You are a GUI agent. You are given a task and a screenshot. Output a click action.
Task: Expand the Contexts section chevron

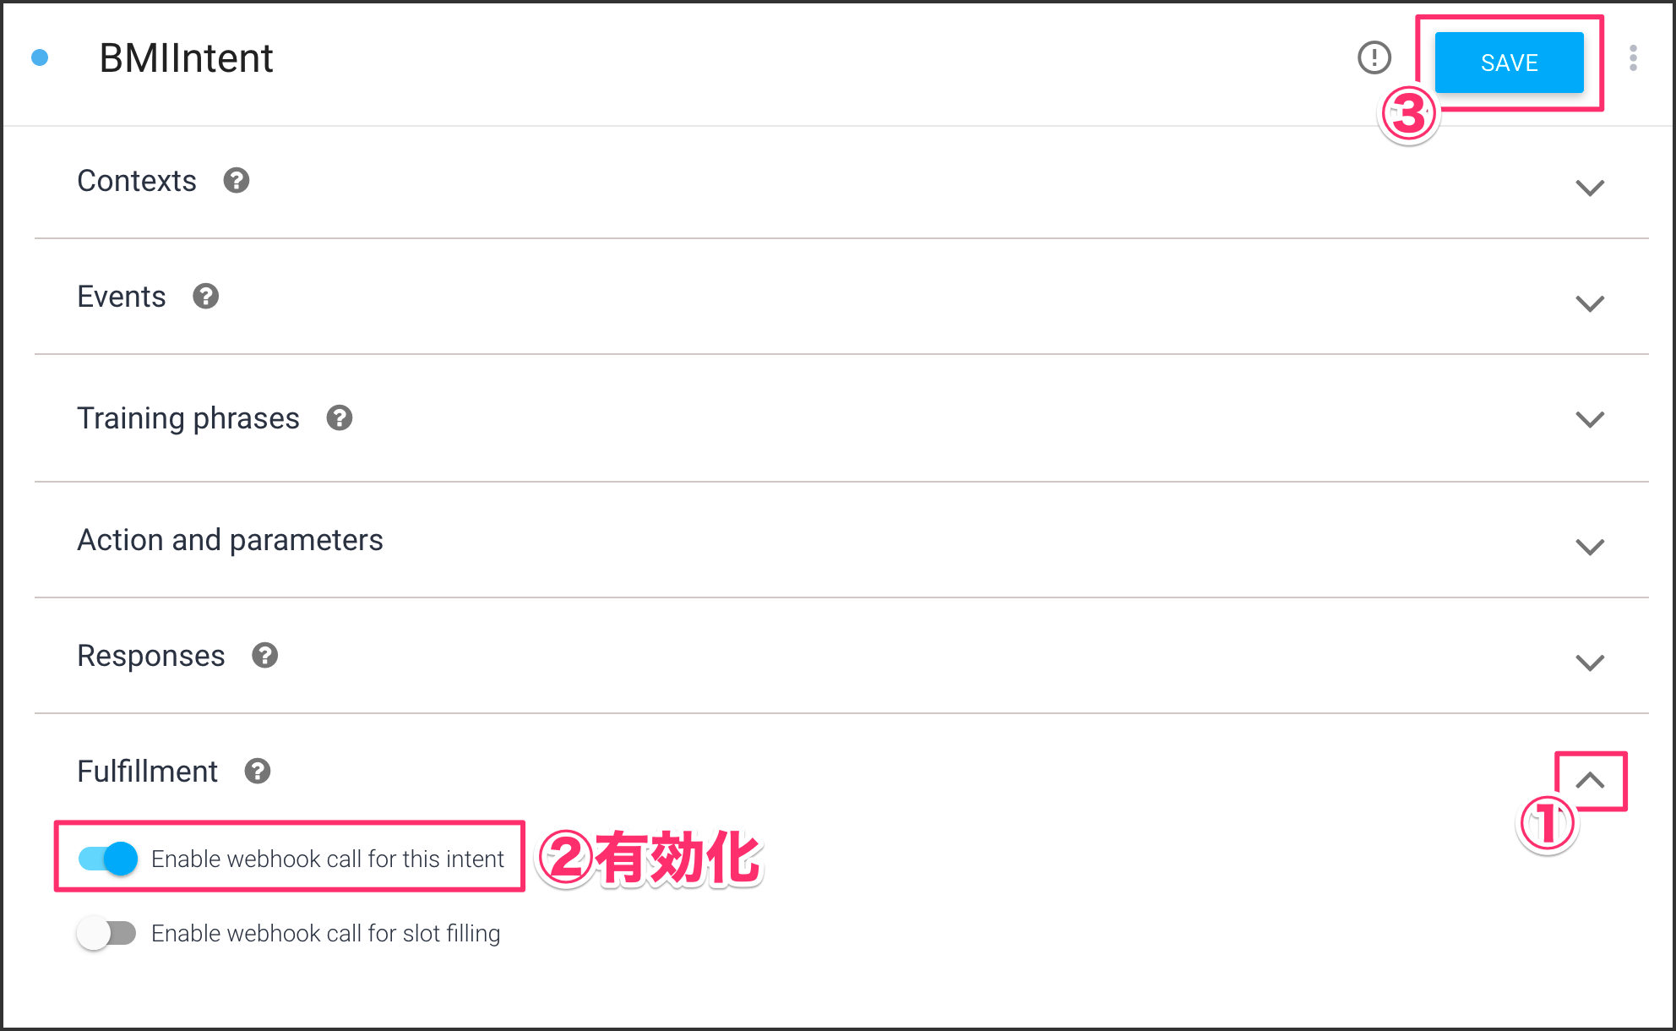[1590, 188]
